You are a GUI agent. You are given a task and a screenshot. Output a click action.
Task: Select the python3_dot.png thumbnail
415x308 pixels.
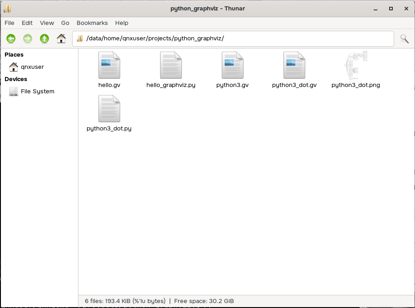click(x=356, y=66)
